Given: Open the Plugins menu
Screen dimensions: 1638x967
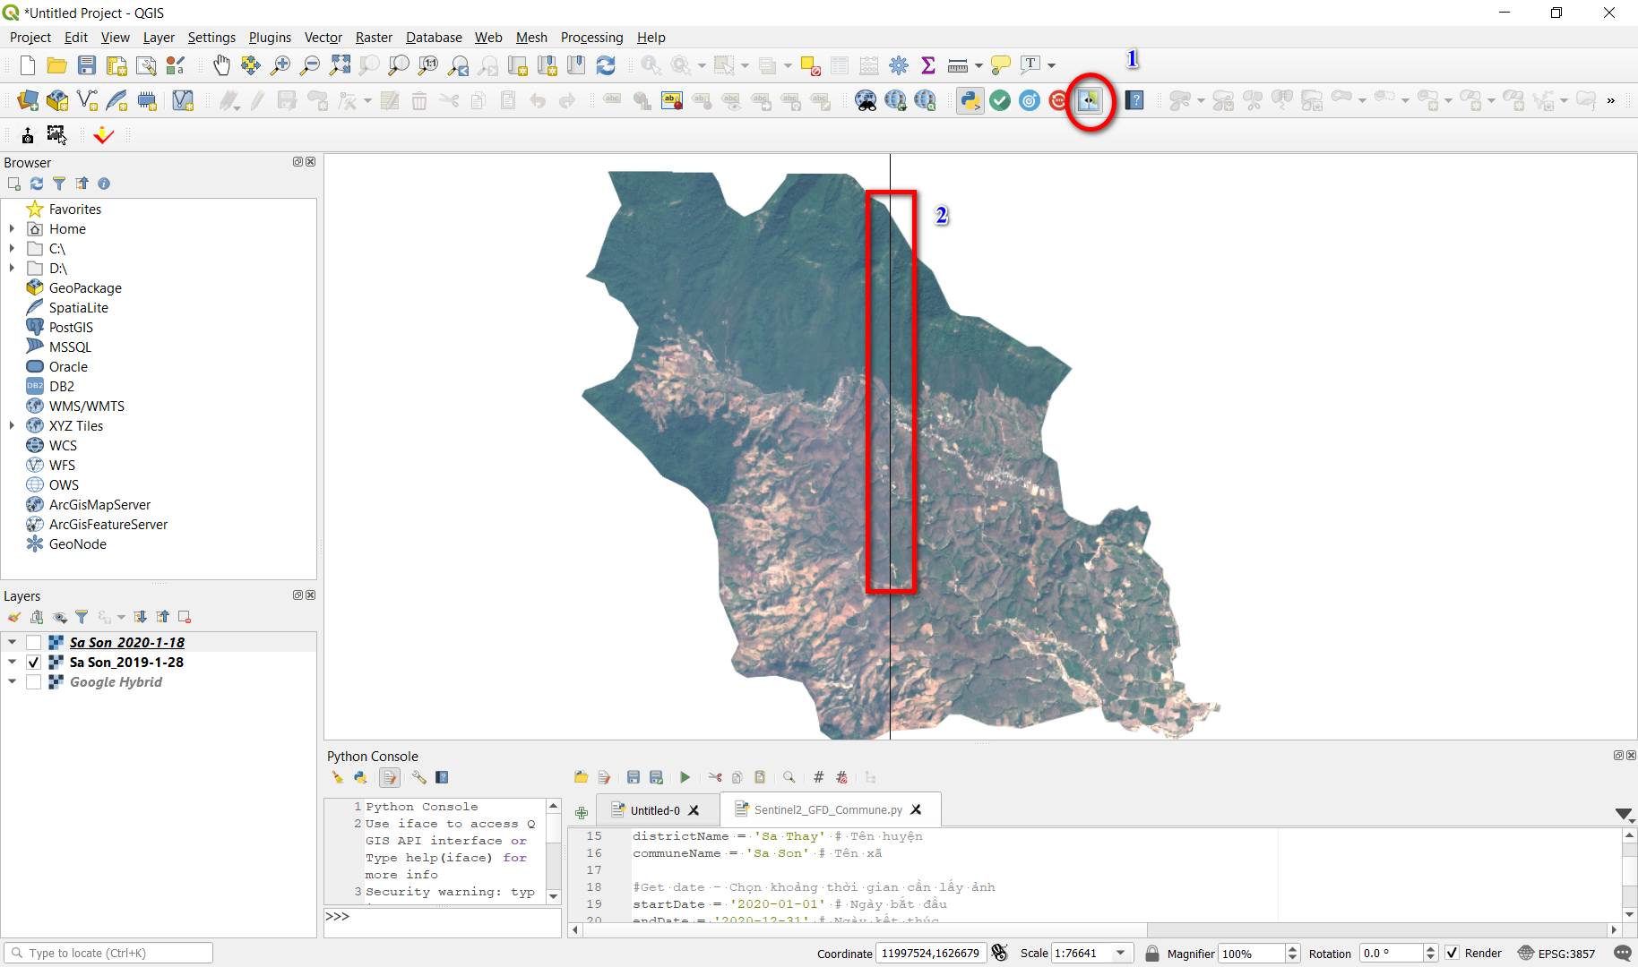Looking at the screenshot, I should pos(270,38).
